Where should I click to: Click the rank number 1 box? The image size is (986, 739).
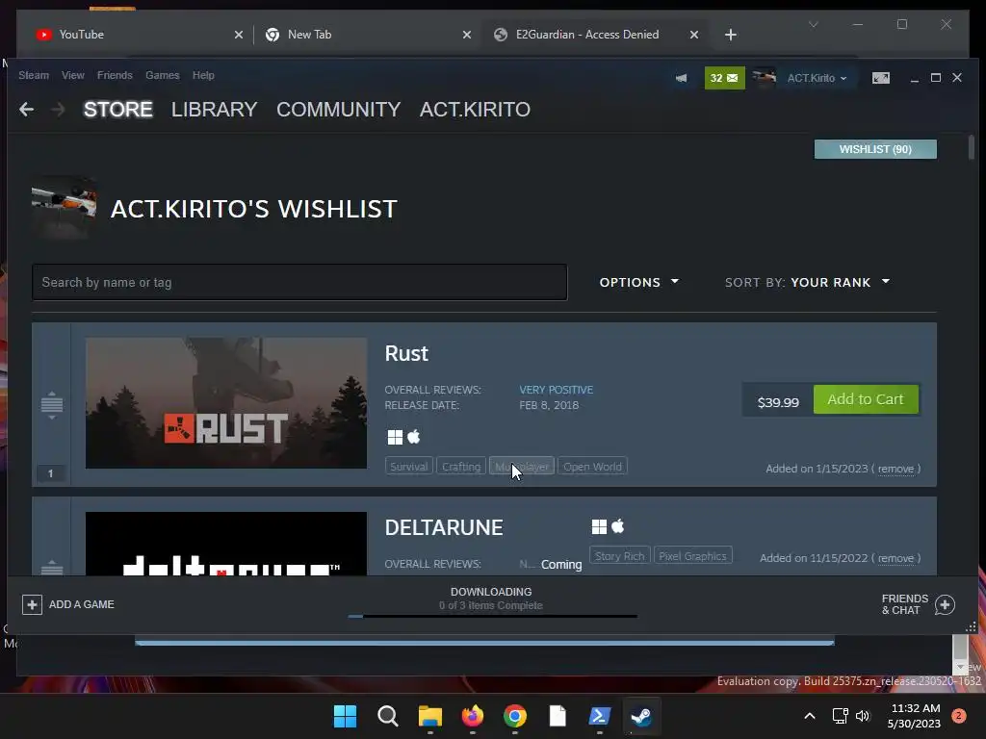coord(51,473)
